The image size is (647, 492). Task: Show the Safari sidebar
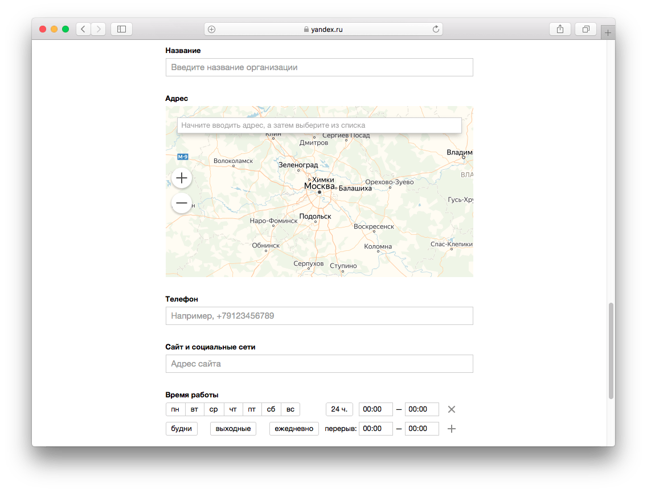click(x=121, y=29)
